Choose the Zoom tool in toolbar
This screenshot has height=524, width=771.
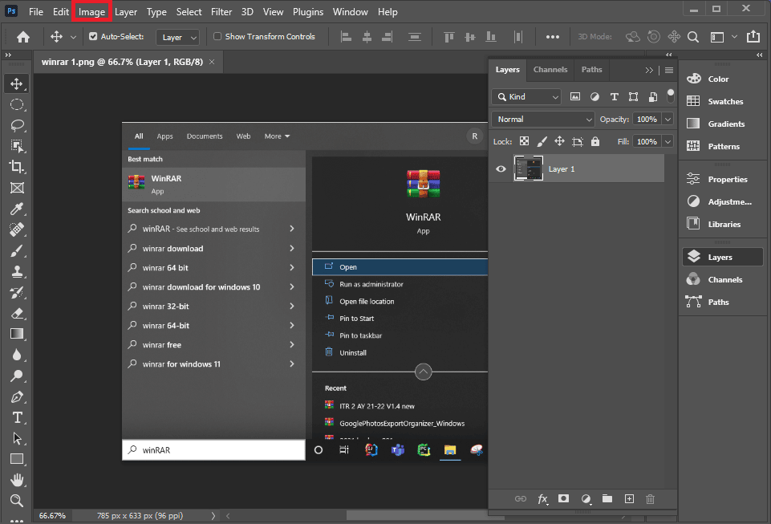17,501
